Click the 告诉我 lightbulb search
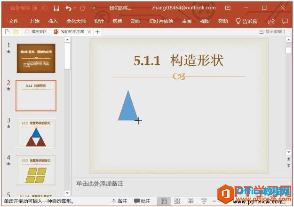294x207 pixels. (x=246, y=21)
